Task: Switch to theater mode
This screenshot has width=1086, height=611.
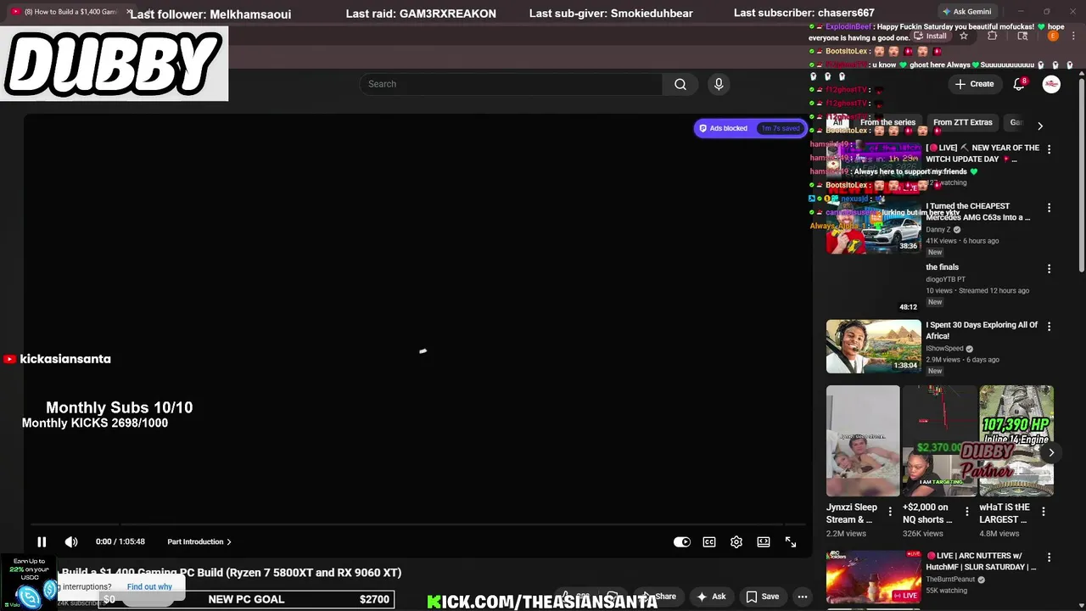Action: [764, 541]
